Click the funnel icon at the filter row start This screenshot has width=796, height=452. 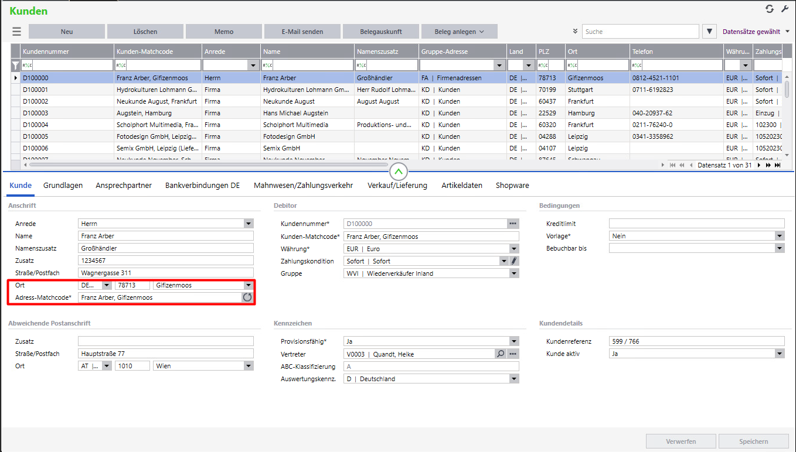click(x=16, y=66)
